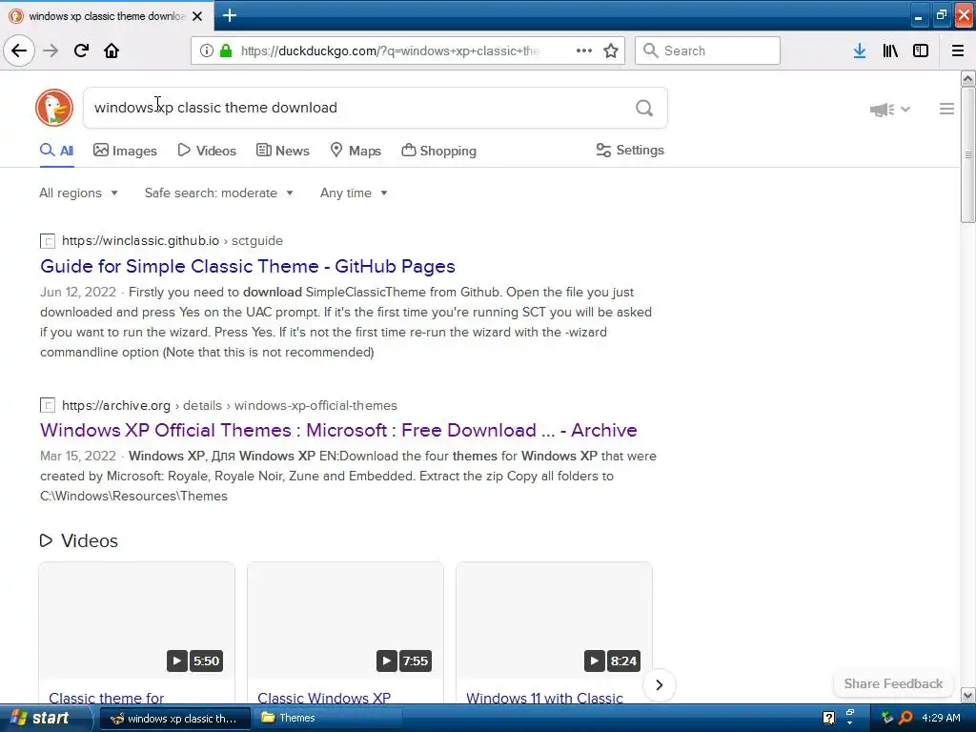Switch to the Videos tab
976x732 pixels.
[207, 151]
